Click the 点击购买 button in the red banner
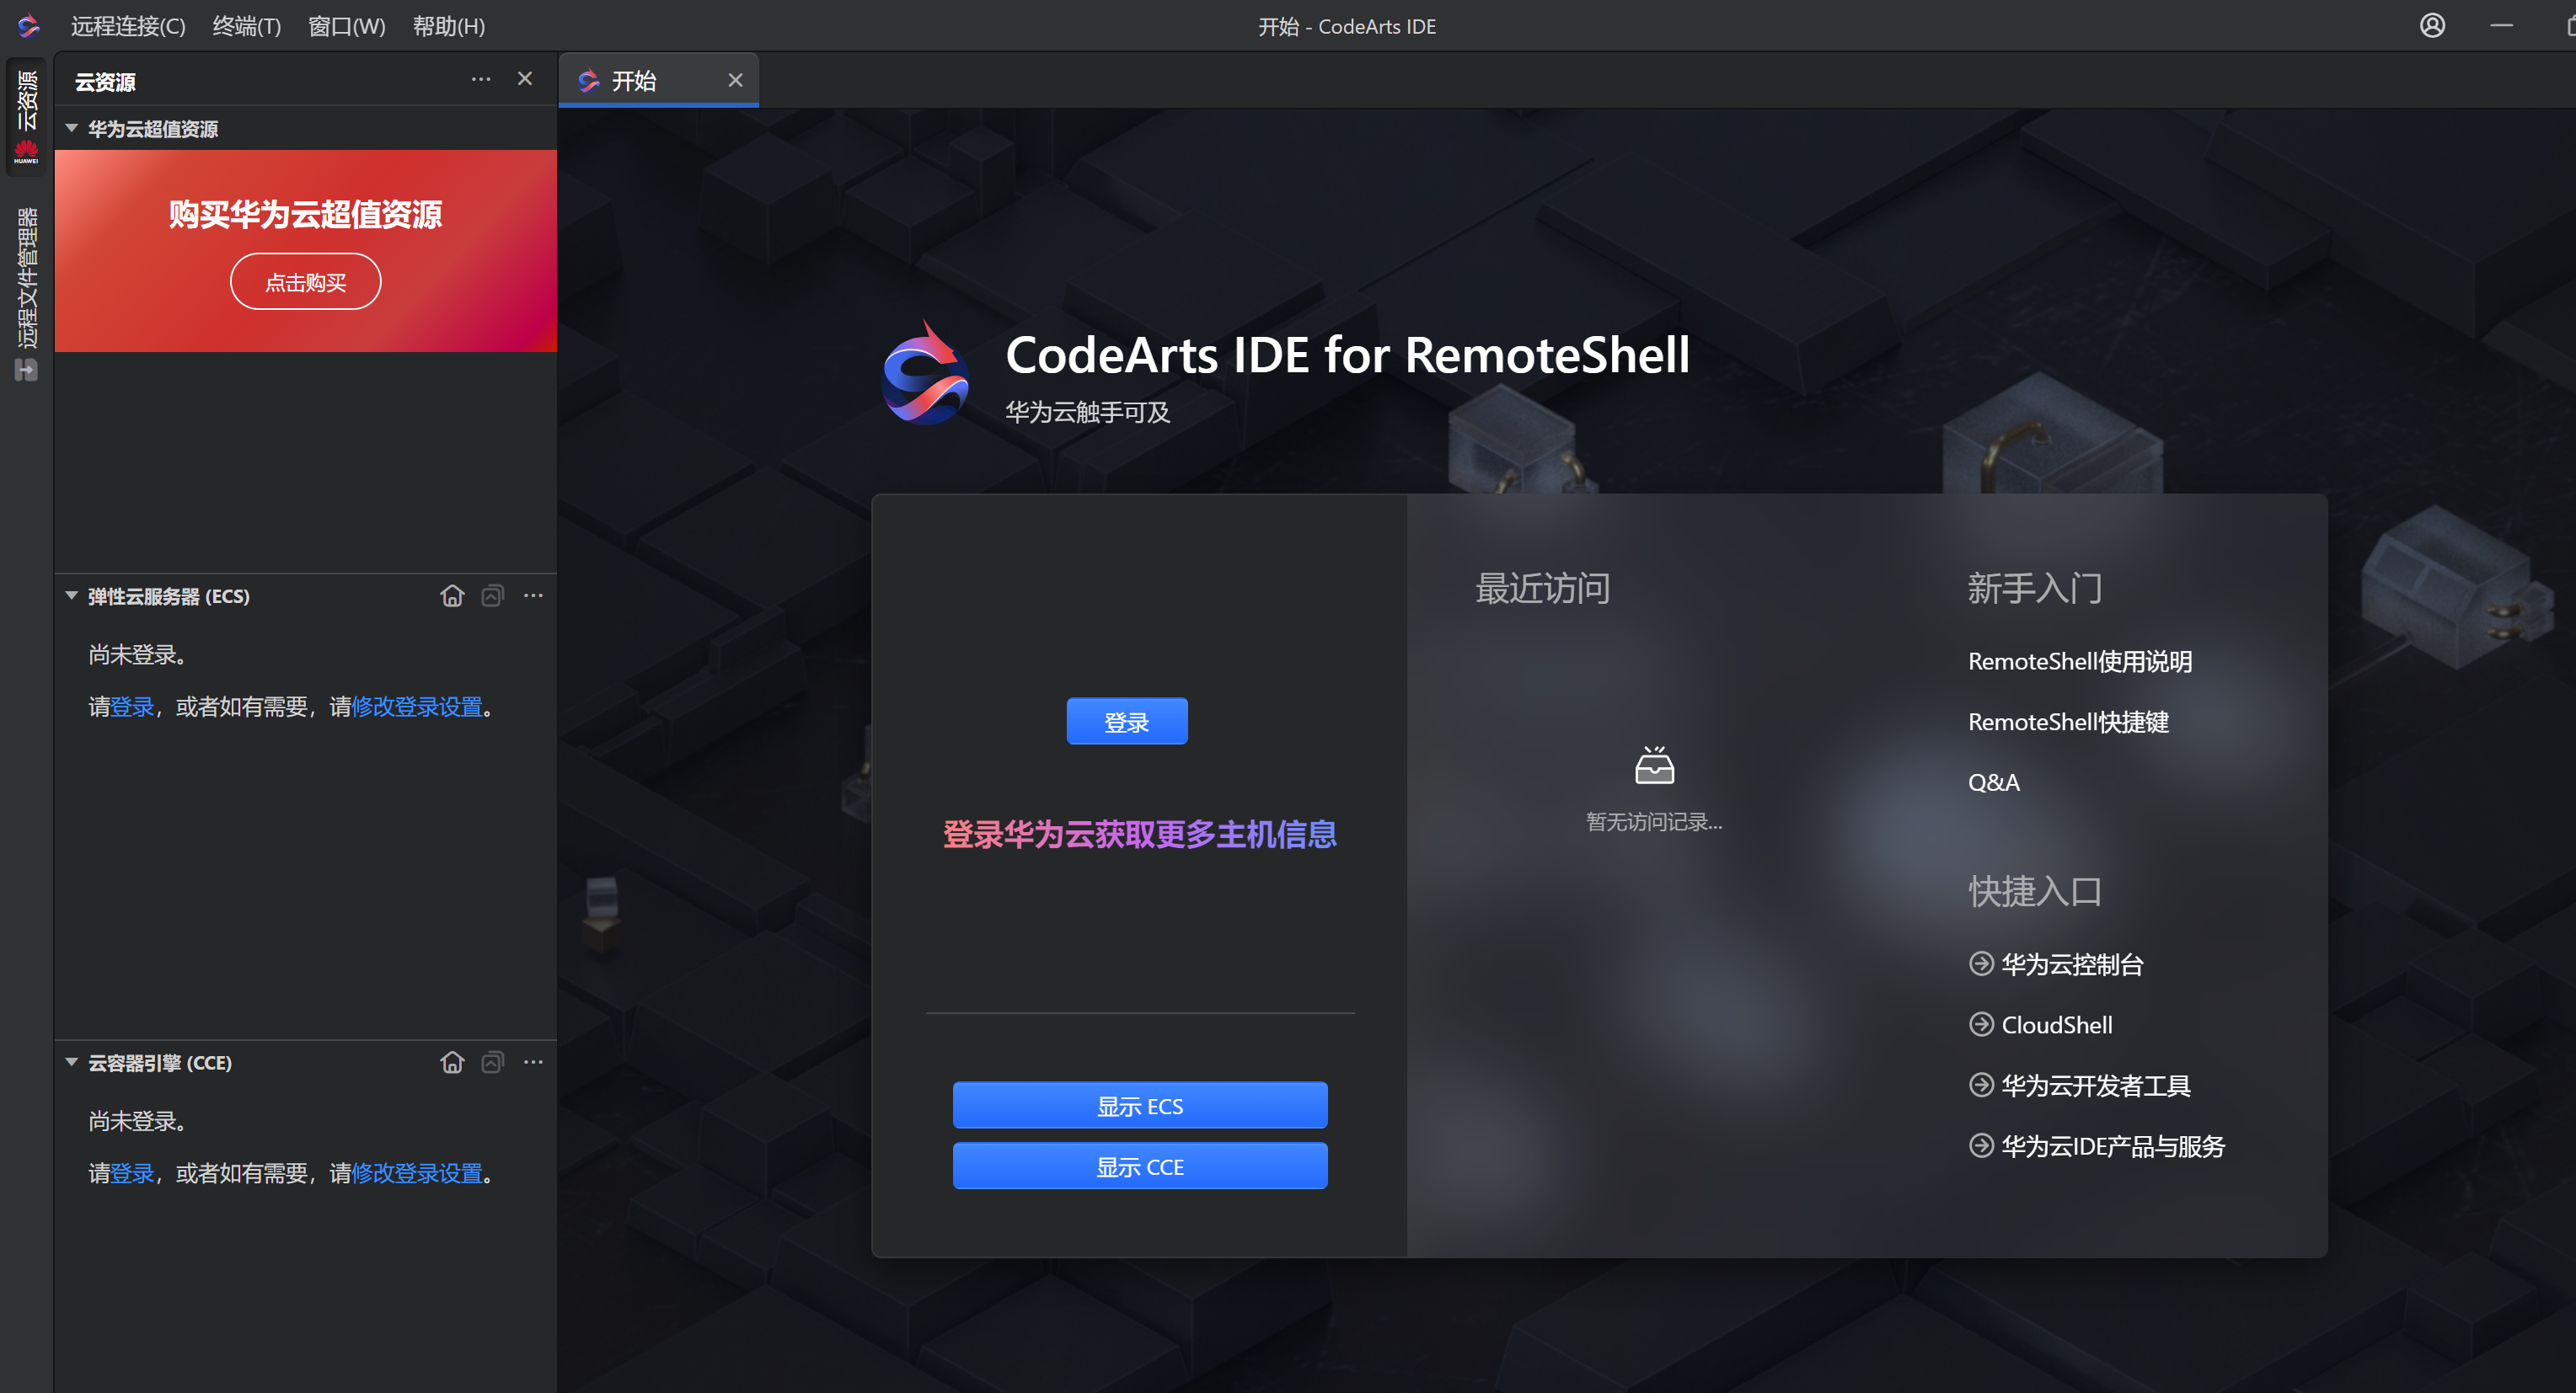The height and width of the screenshot is (1393, 2576). pyautogui.click(x=305, y=282)
